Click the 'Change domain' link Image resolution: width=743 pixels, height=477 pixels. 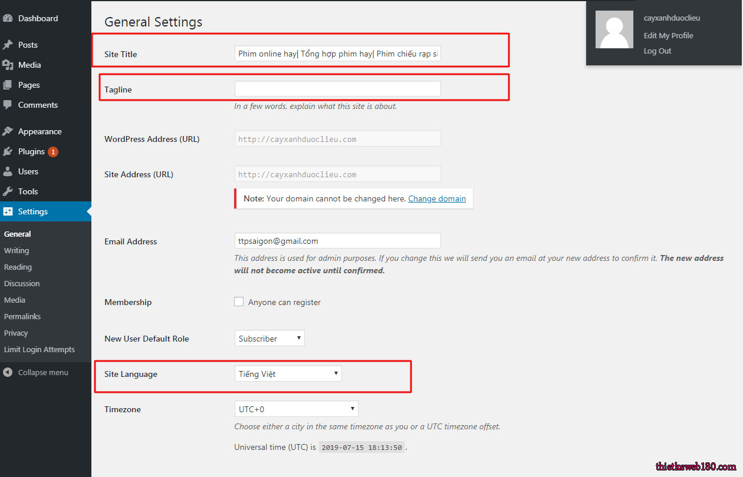437,198
